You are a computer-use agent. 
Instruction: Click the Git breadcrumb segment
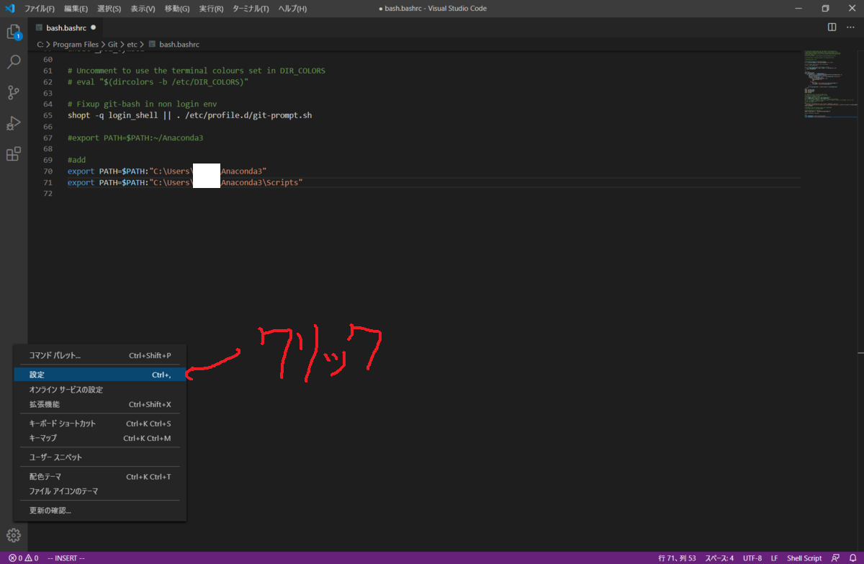113,45
